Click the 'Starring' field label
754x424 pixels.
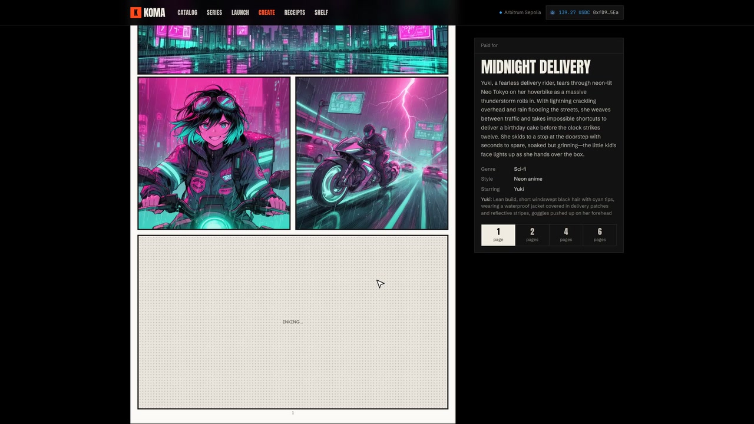coord(490,189)
